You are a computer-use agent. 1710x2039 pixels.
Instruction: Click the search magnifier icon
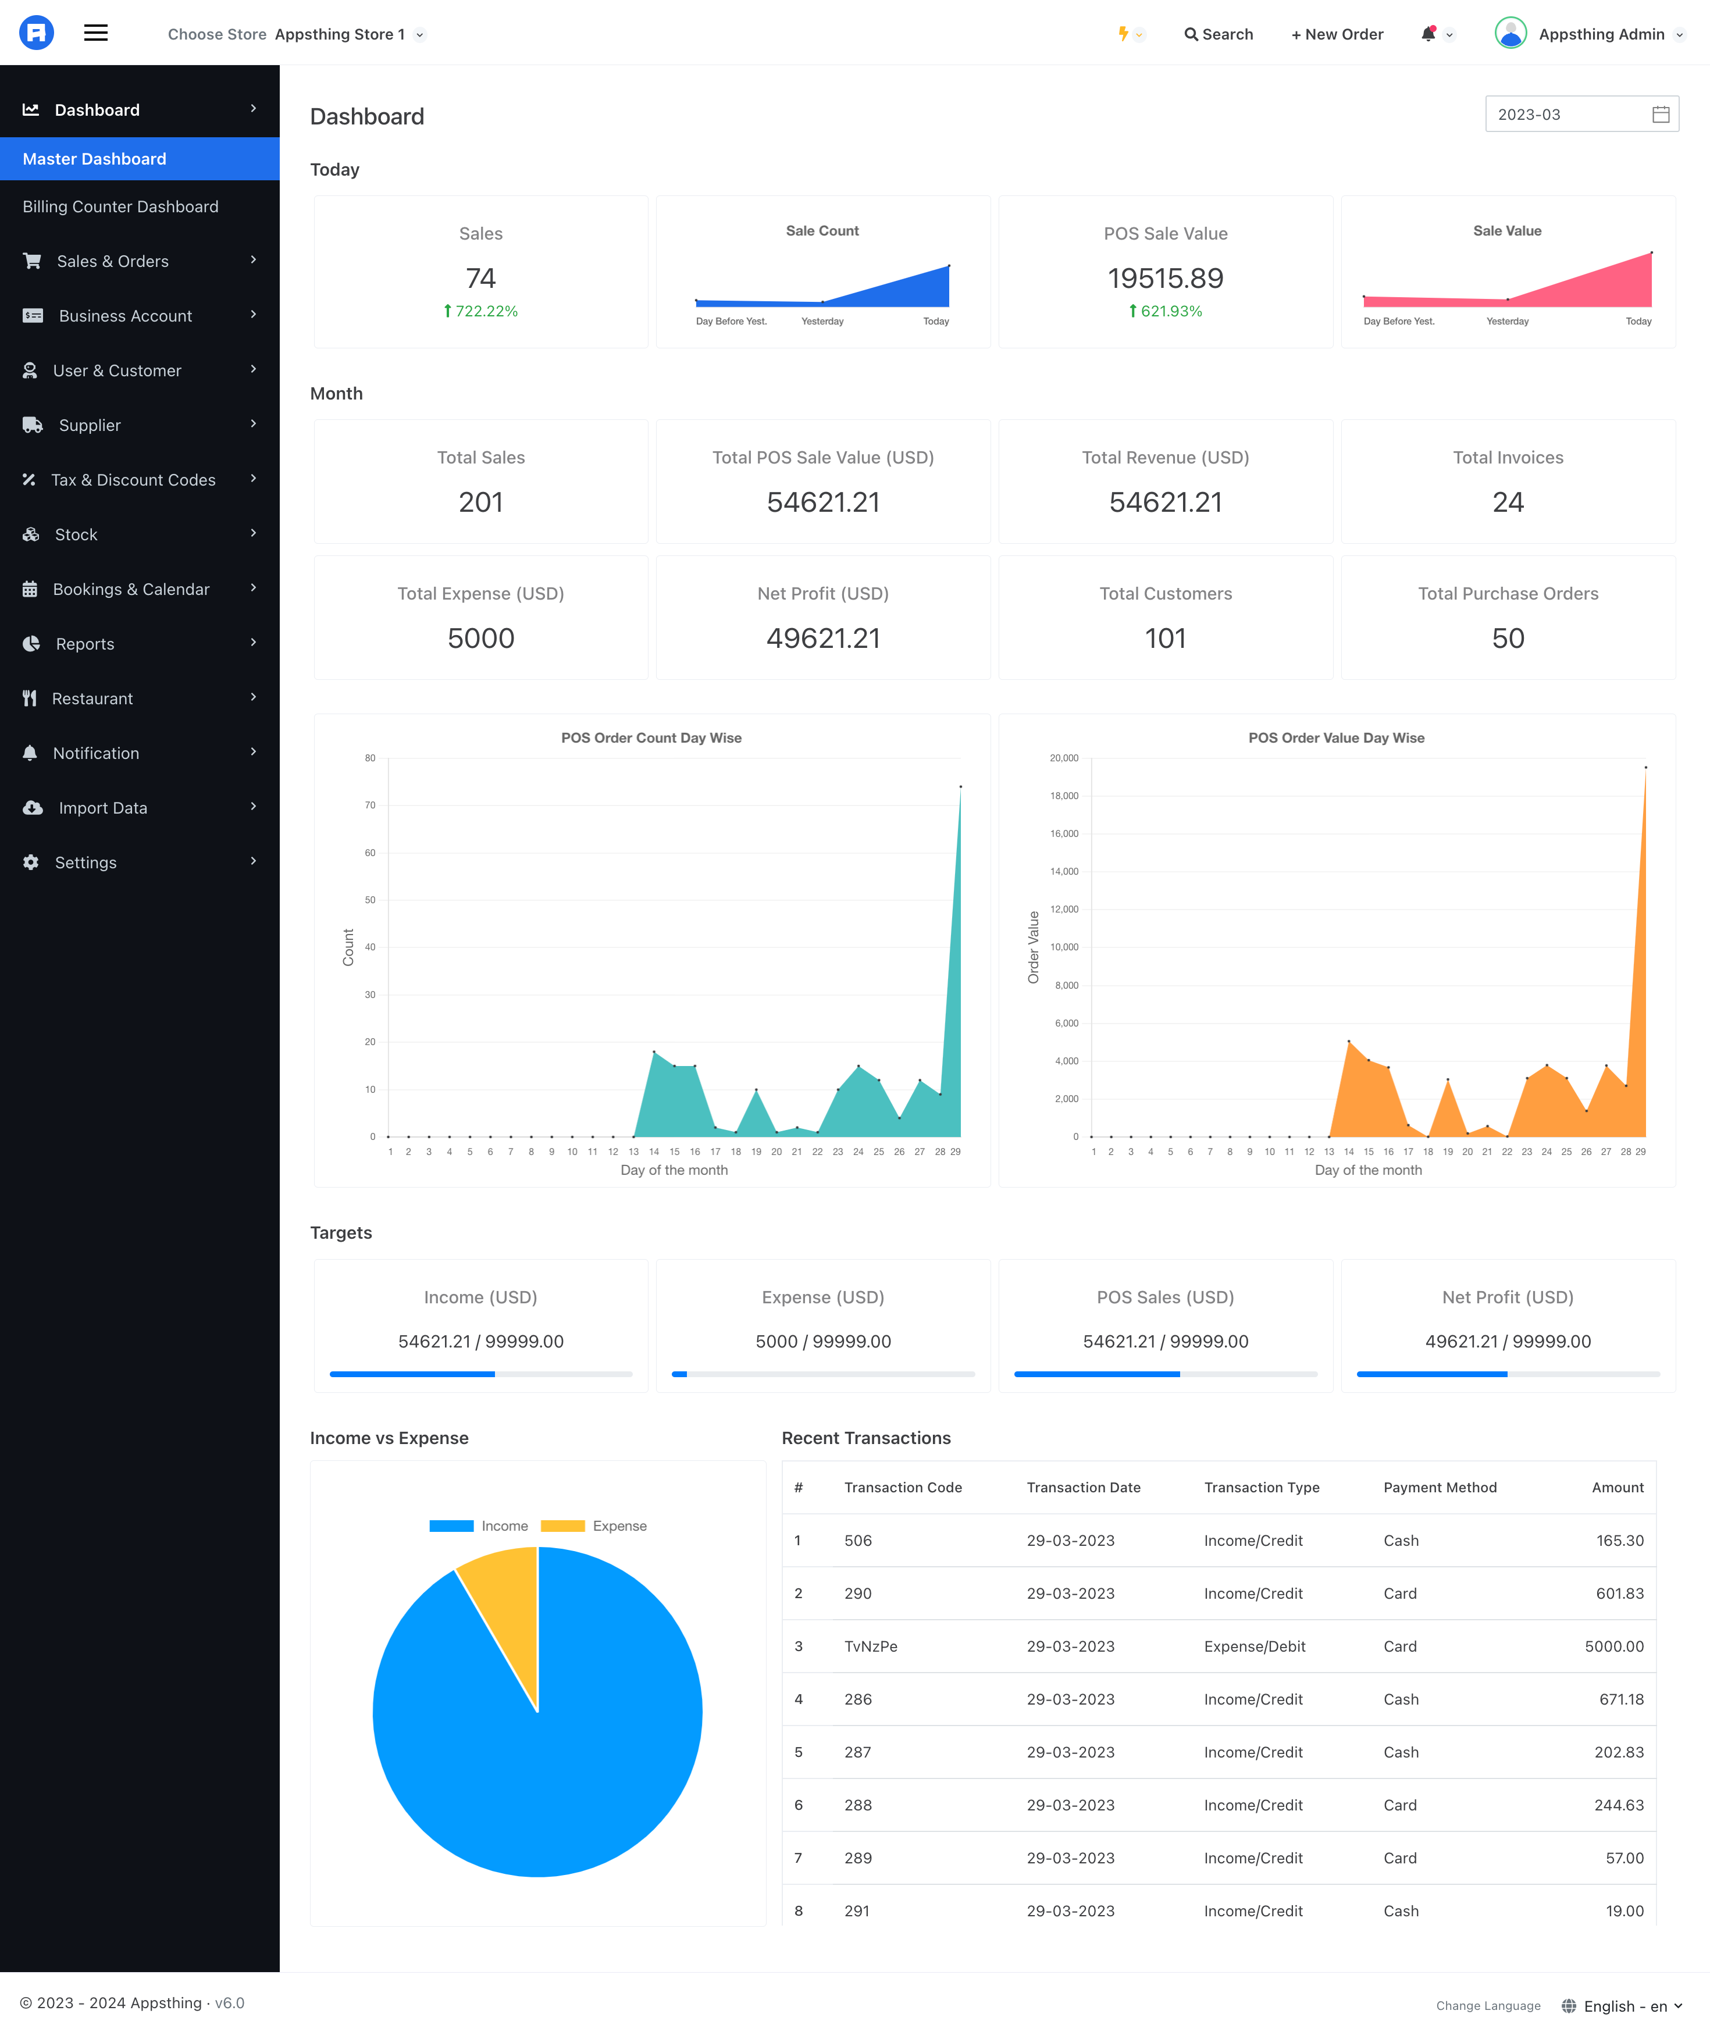[1191, 35]
